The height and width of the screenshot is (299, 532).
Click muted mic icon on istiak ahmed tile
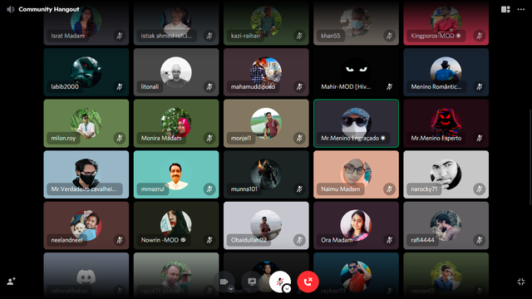(x=209, y=36)
